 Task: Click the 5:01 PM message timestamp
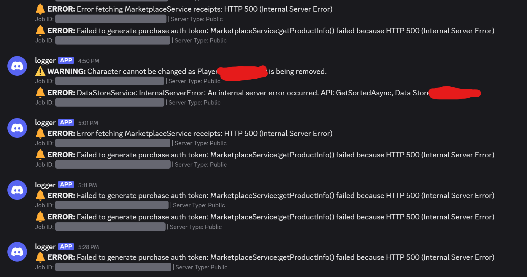click(88, 123)
